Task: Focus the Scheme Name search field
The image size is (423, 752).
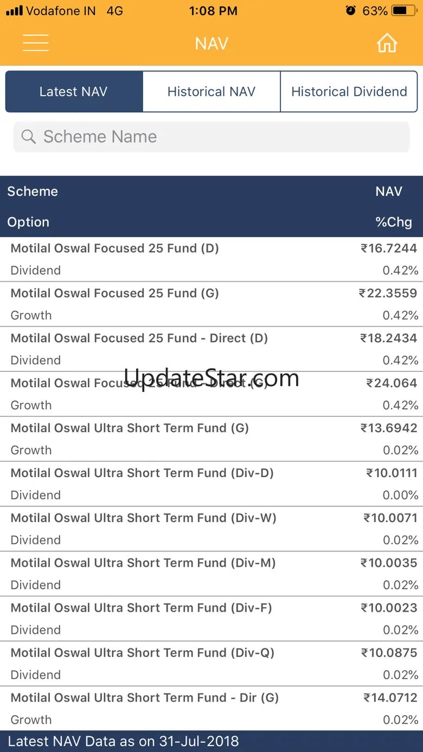Action: coord(217,137)
